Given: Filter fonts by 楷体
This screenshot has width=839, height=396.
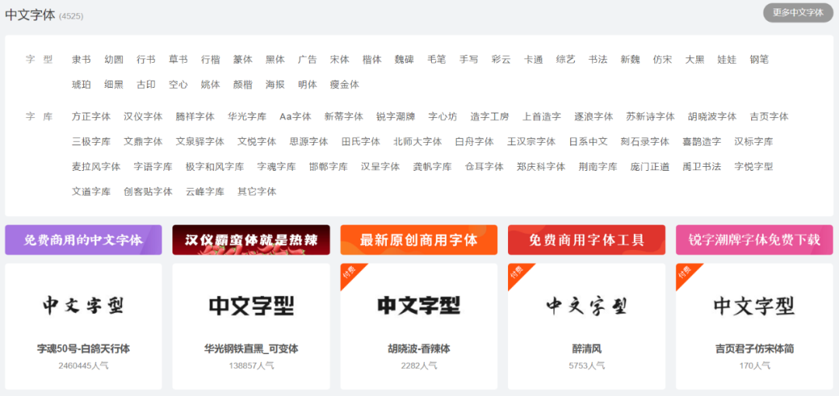Looking at the screenshot, I should [372, 59].
